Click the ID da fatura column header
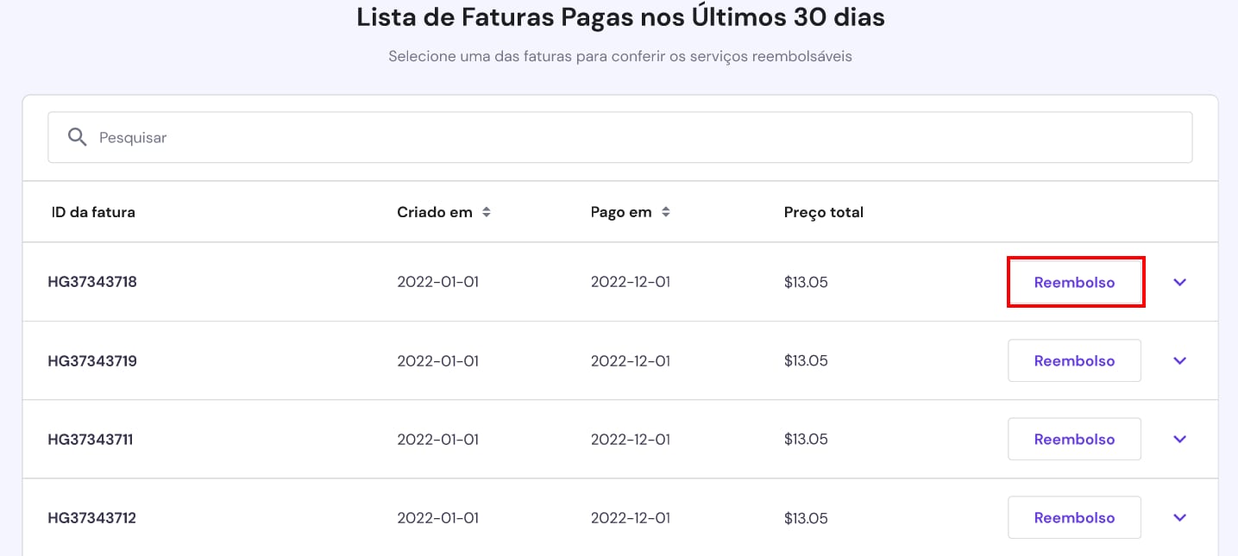The height and width of the screenshot is (556, 1238). coord(93,212)
